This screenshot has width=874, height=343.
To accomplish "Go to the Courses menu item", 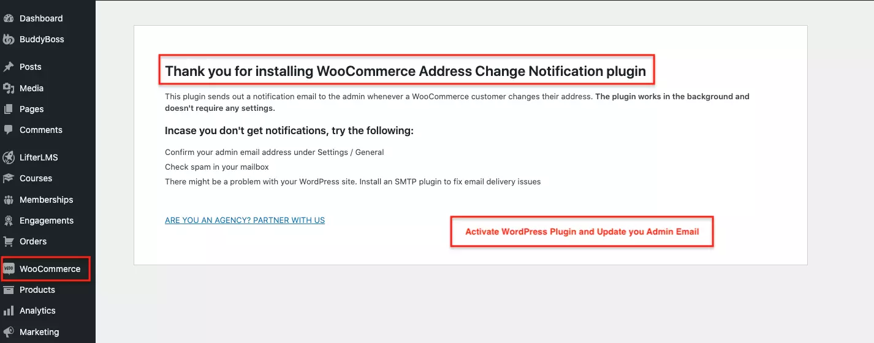I will pyautogui.click(x=36, y=178).
